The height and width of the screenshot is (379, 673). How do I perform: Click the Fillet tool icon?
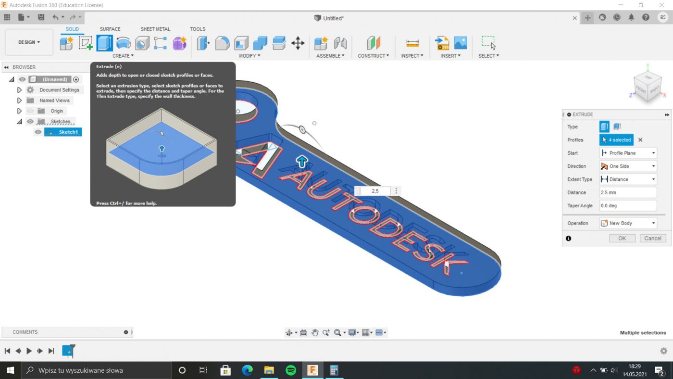[222, 43]
